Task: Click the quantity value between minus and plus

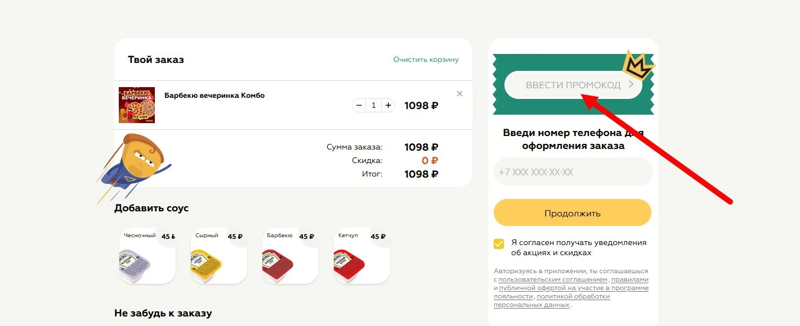Action: click(x=373, y=105)
